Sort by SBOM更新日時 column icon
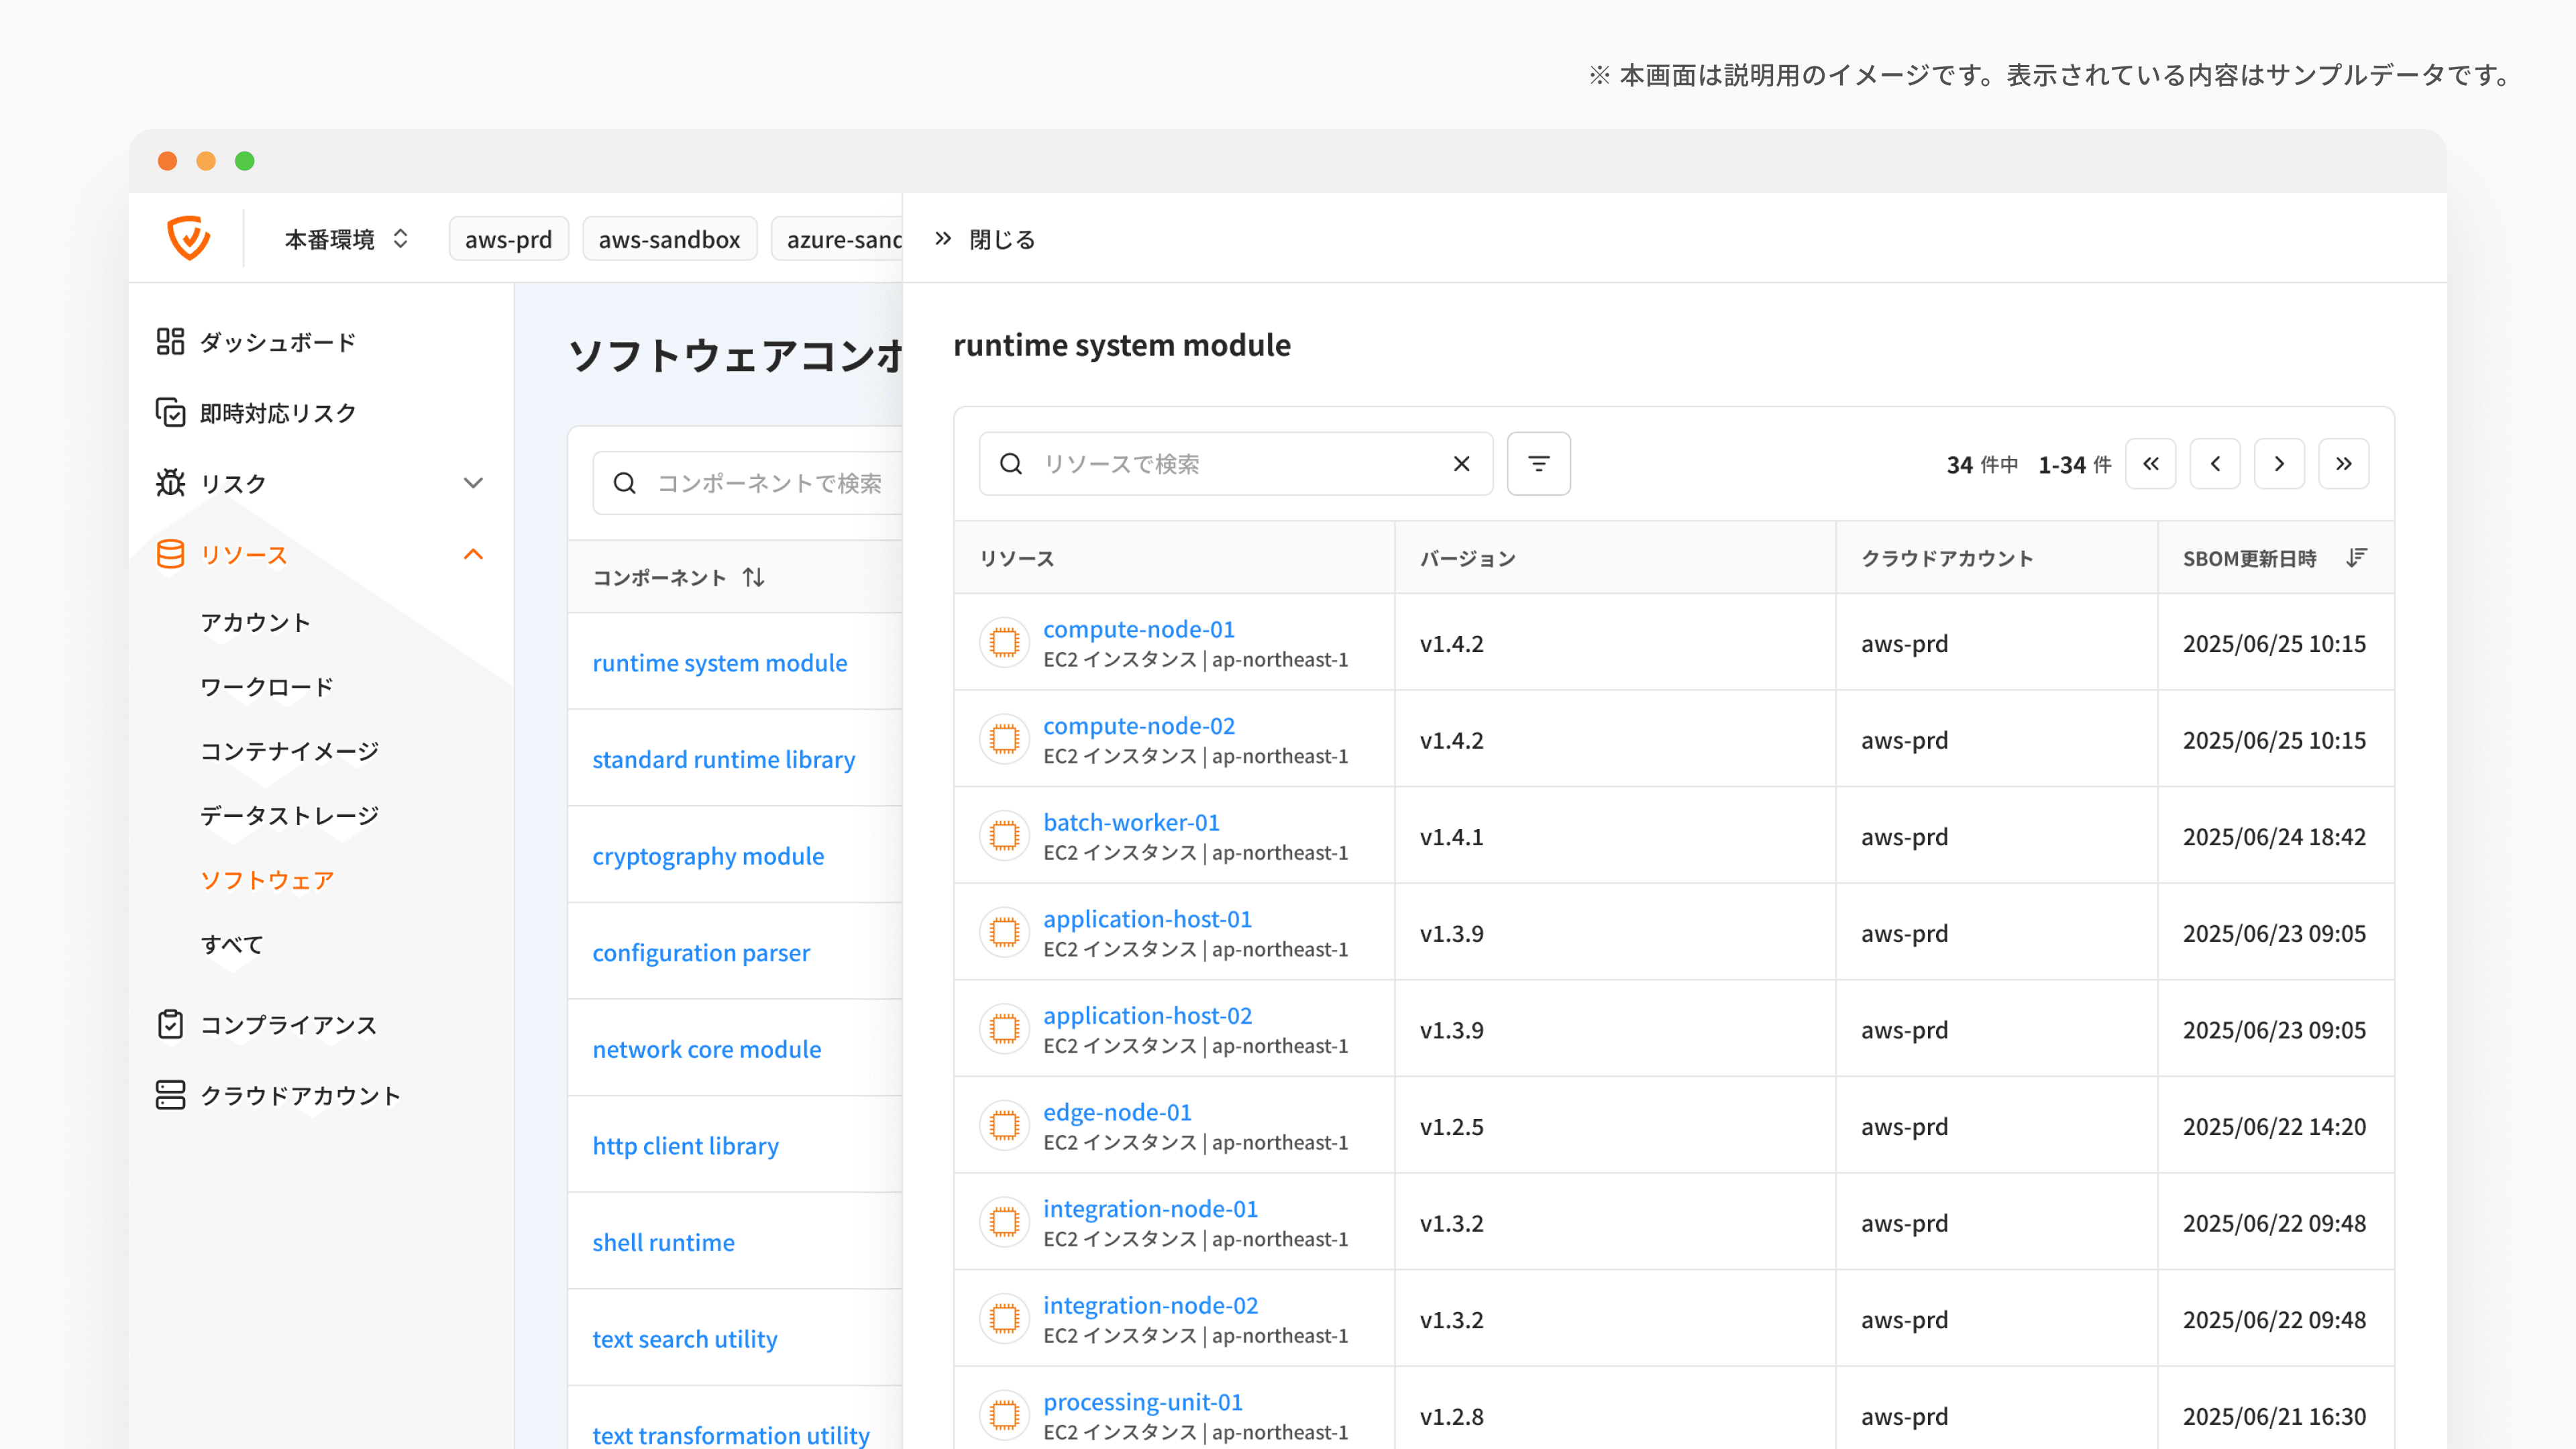 2356,558
